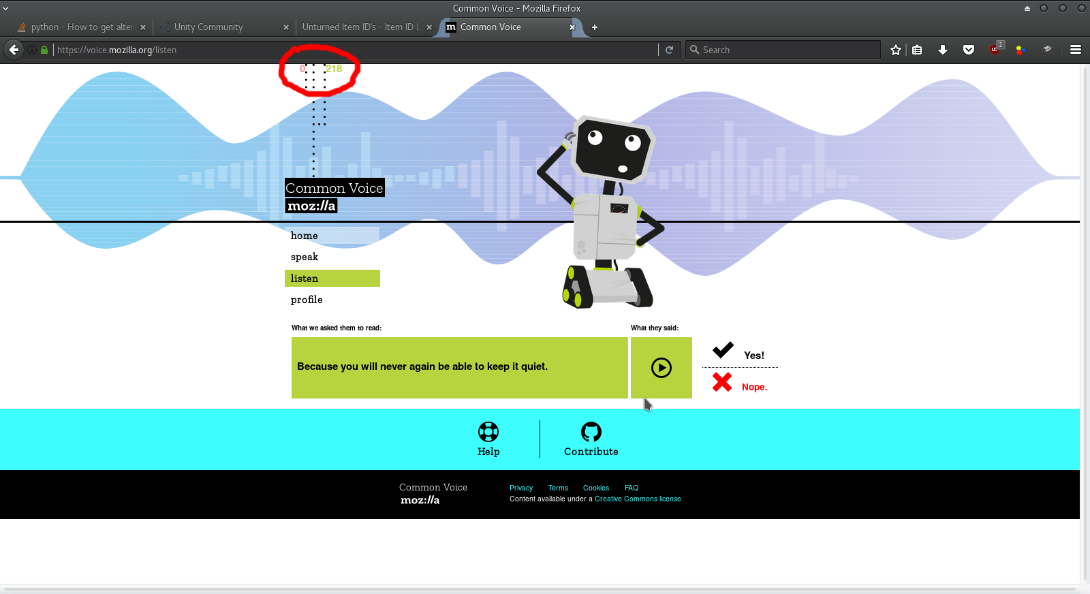The height and width of the screenshot is (594, 1090).
Task: Open the FAQ footer link
Action: pyautogui.click(x=632, y=488)
